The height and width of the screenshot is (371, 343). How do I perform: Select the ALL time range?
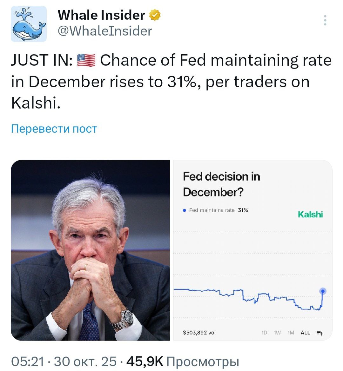click(x=305, y=333)
